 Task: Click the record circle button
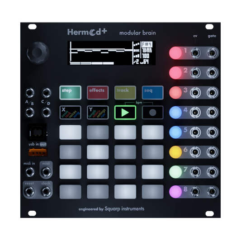pos(153,113)
